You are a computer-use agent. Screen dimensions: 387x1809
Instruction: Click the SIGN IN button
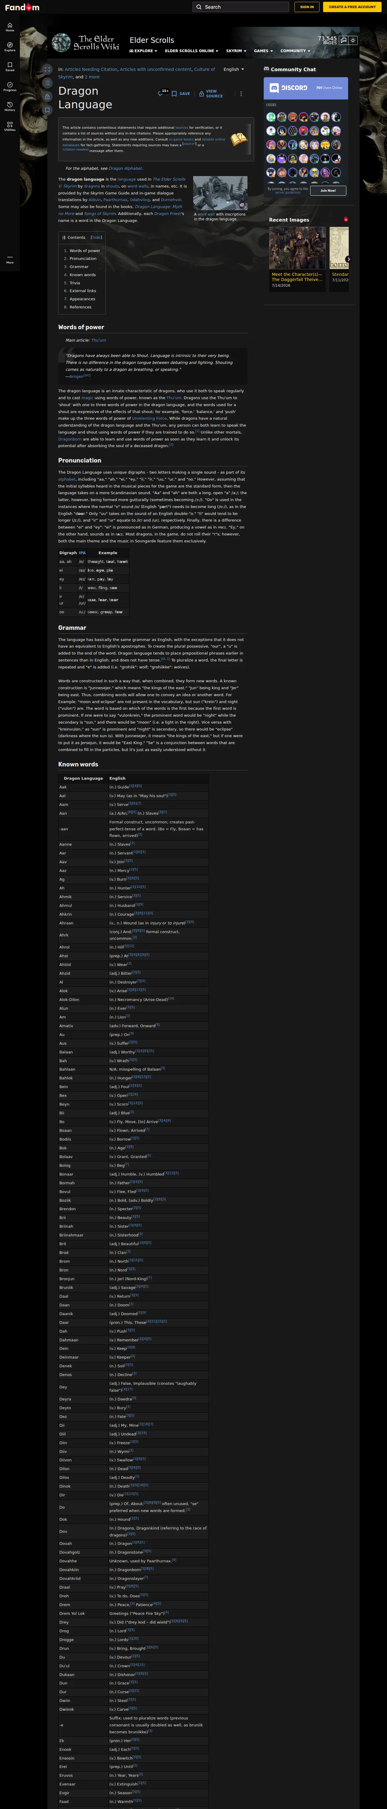pos(307,7)
